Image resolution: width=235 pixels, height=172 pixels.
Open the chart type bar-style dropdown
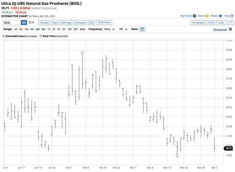(x=32, y=22)
